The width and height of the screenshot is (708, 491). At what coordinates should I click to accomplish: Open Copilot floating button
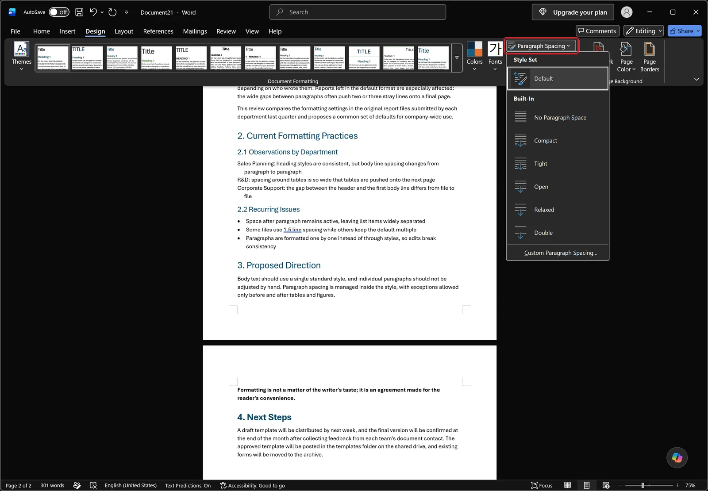point(677,457)
